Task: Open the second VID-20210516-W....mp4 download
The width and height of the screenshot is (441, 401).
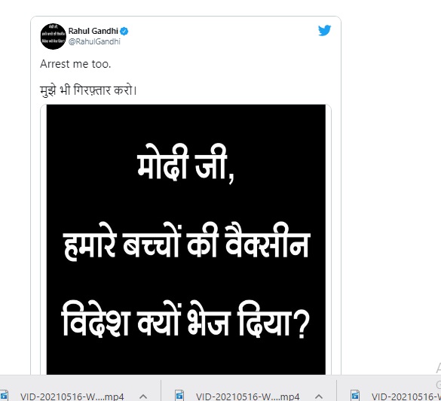Action: (x=247, y=396)
